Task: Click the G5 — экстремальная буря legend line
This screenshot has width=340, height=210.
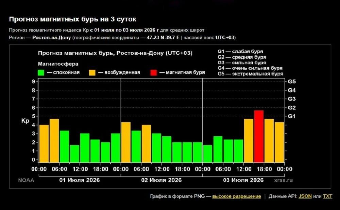Action: (251, 74)
